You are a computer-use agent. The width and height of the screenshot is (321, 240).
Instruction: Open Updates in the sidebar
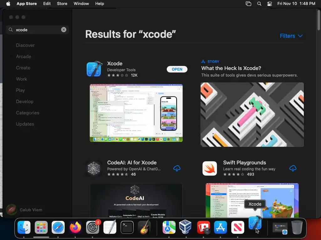point(25,124)
